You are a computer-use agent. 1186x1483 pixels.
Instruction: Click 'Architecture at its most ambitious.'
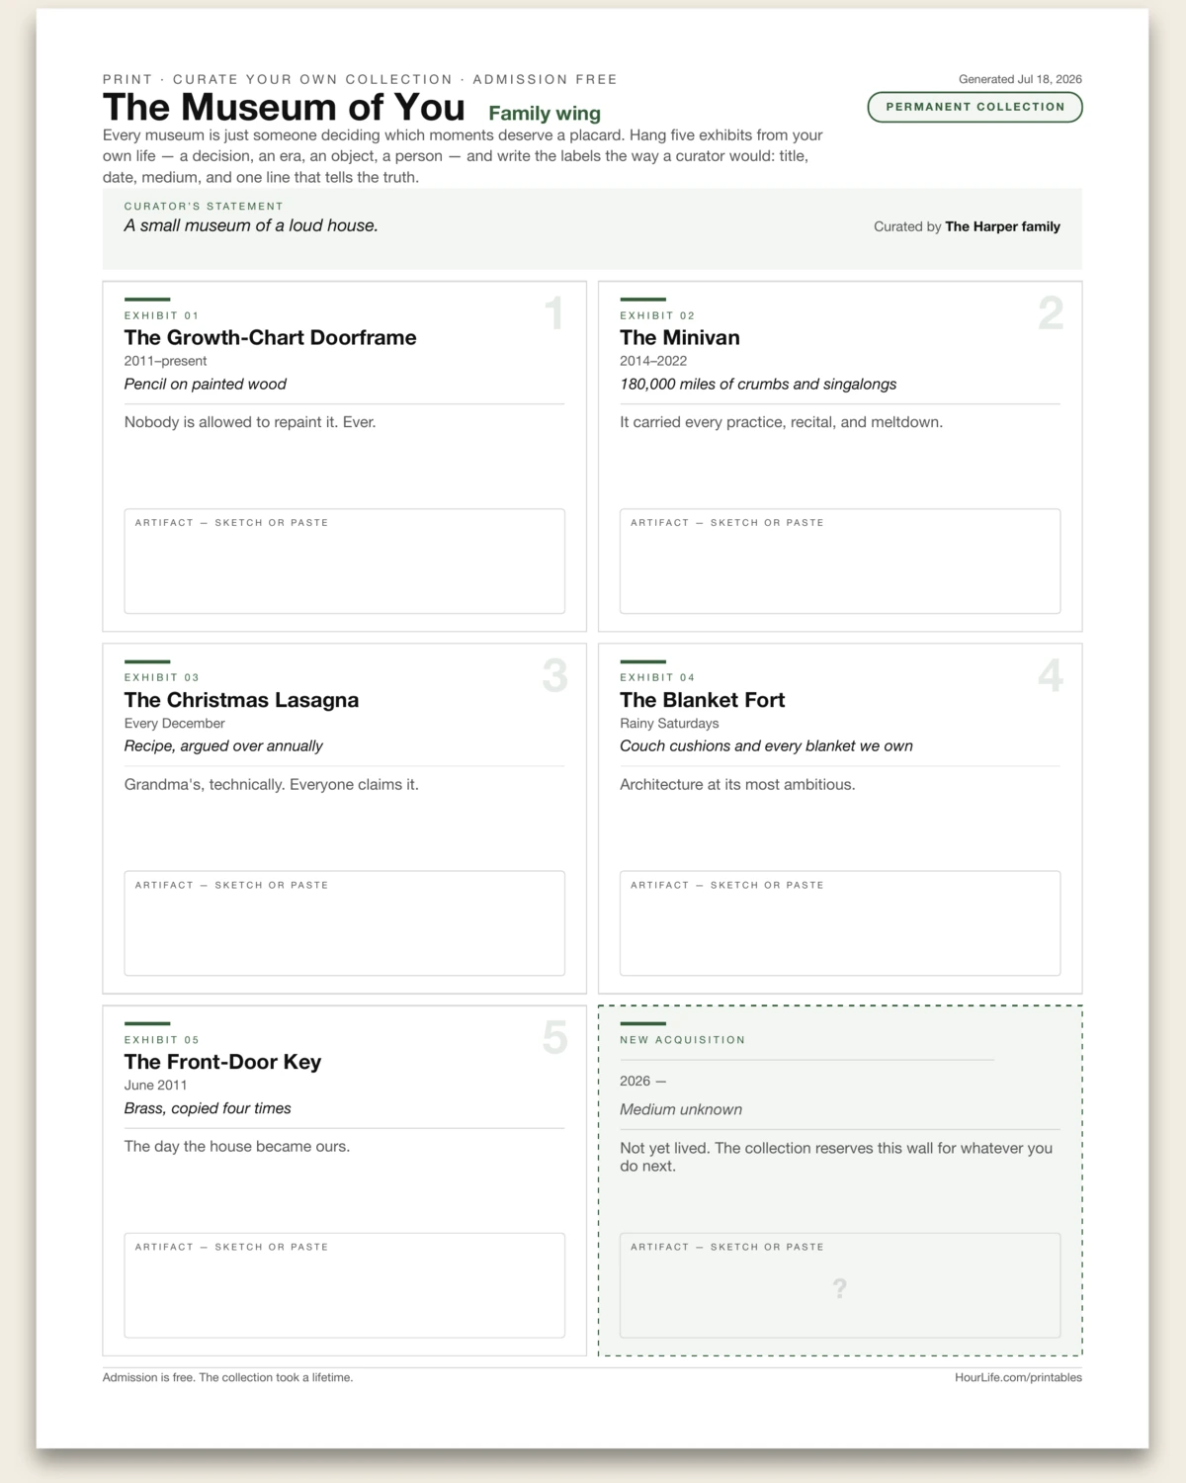737,785
